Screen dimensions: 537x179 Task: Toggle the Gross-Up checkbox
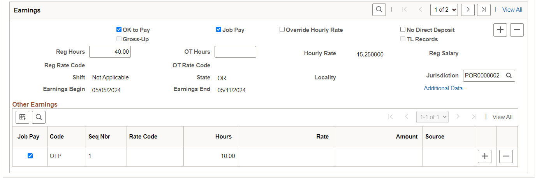(119, 39)
